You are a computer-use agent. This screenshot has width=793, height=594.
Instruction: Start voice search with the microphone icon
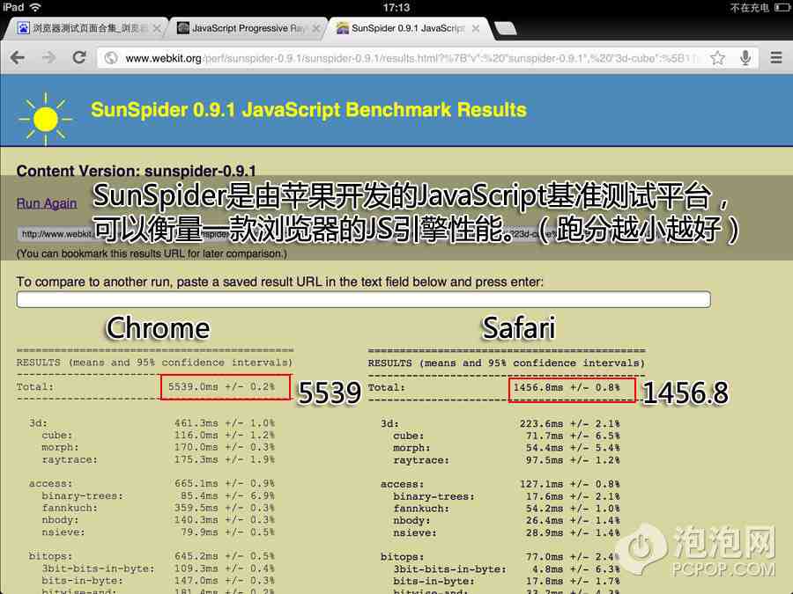click(x=745, y=58)
